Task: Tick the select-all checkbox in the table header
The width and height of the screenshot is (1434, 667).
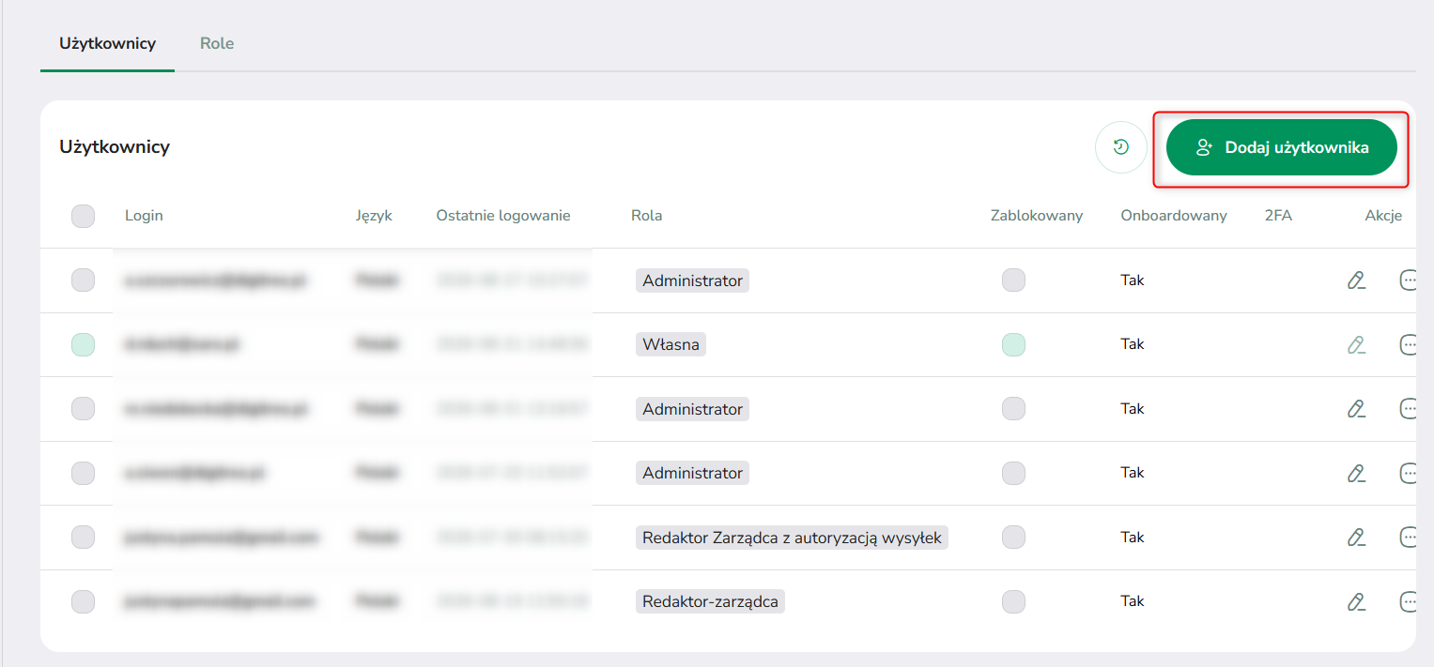Action: 84,216
